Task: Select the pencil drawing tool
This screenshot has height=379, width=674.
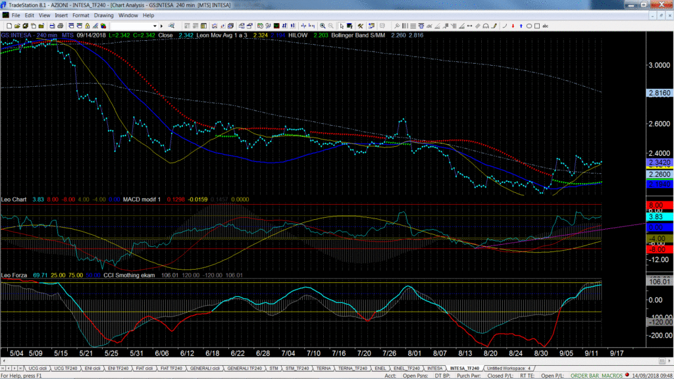Action: point(494,26)
